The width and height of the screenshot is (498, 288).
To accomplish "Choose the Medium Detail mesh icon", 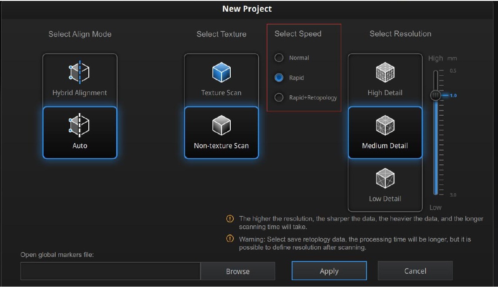I will 385,126.
